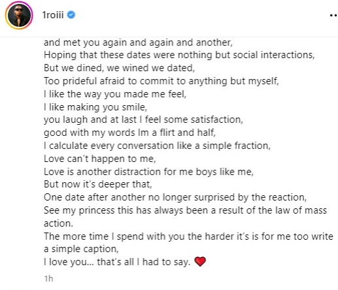Viewport: 338px width, 290px height.
Task: Click the line 'Love can't happen to me'
Action: pyautogui.click(x=100, y=159)
